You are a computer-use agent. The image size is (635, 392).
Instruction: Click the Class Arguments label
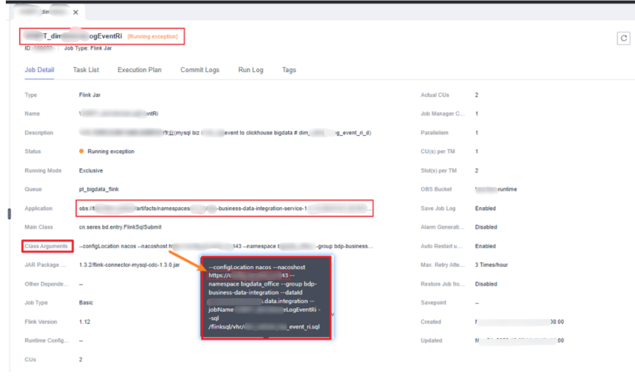tap(47, 246)
